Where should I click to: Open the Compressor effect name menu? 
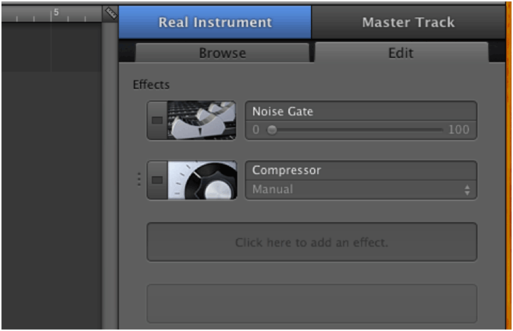361,170
